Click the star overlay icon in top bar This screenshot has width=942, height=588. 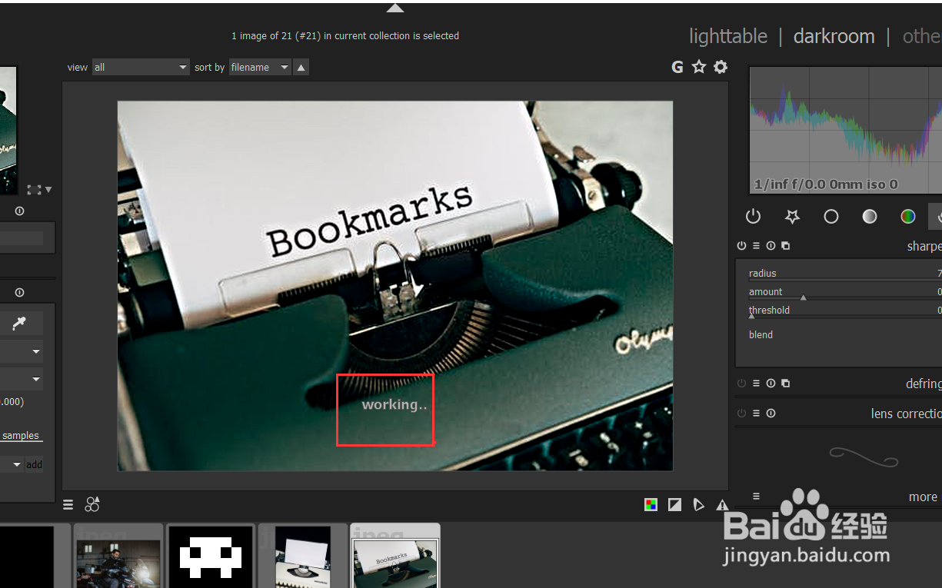698,67
